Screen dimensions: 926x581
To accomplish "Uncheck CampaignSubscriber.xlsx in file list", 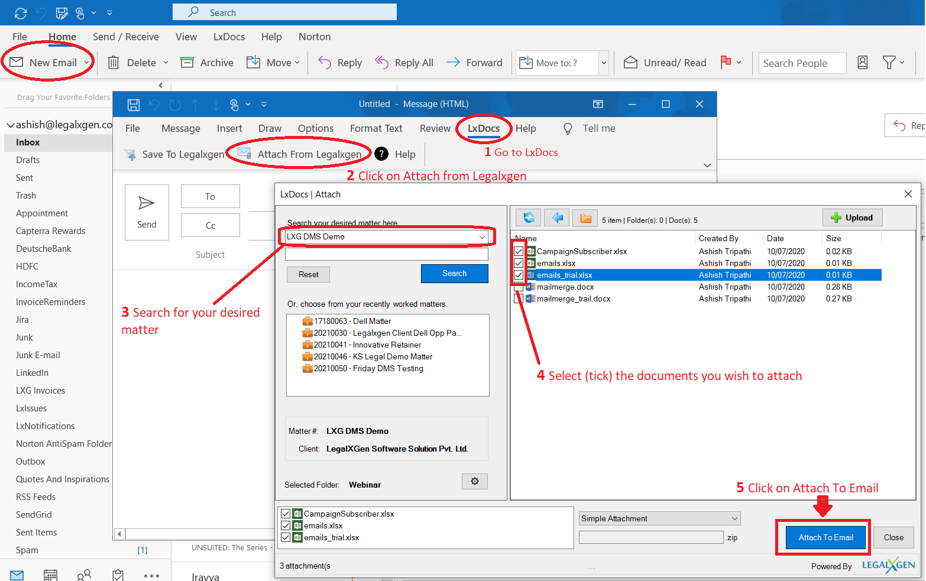I will (x=519, y=252).
